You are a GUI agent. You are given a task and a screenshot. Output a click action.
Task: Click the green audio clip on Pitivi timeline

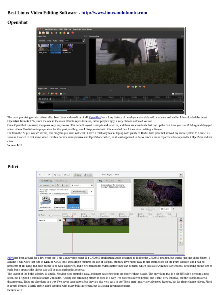tap(96, 230)
